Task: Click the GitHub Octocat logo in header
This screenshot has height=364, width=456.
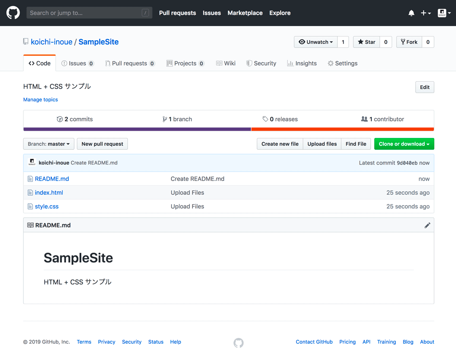Action: pos(13,13)
